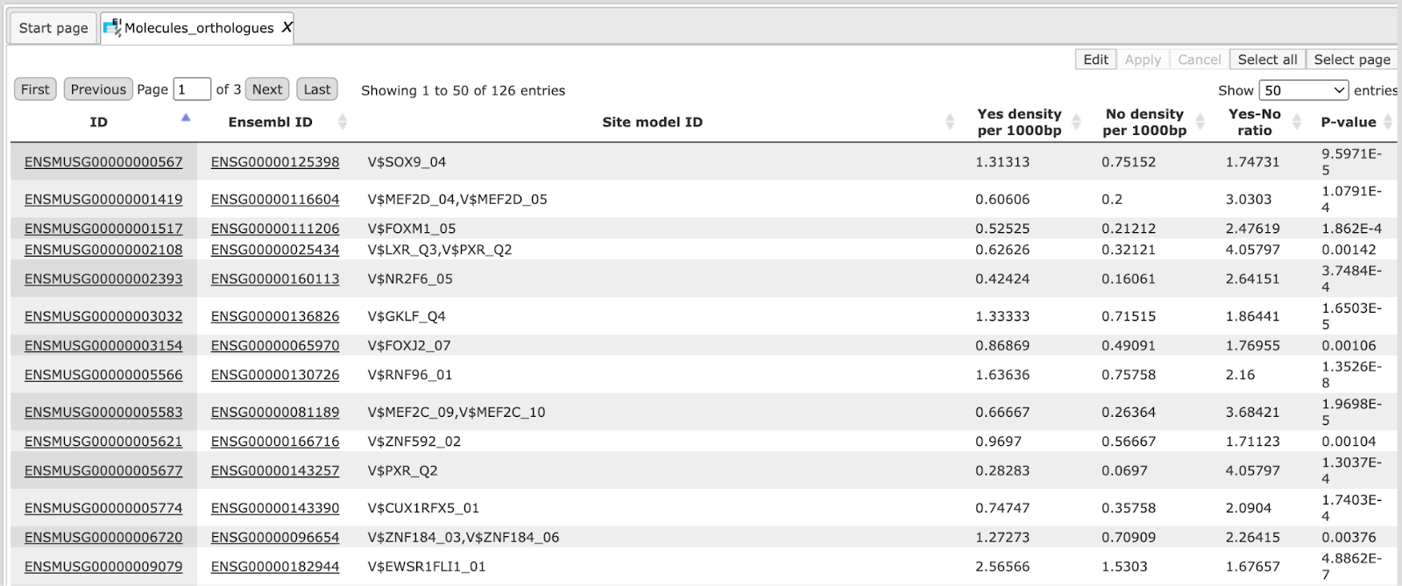
Task: Sort by No density column arrows
Action: 1201,122
